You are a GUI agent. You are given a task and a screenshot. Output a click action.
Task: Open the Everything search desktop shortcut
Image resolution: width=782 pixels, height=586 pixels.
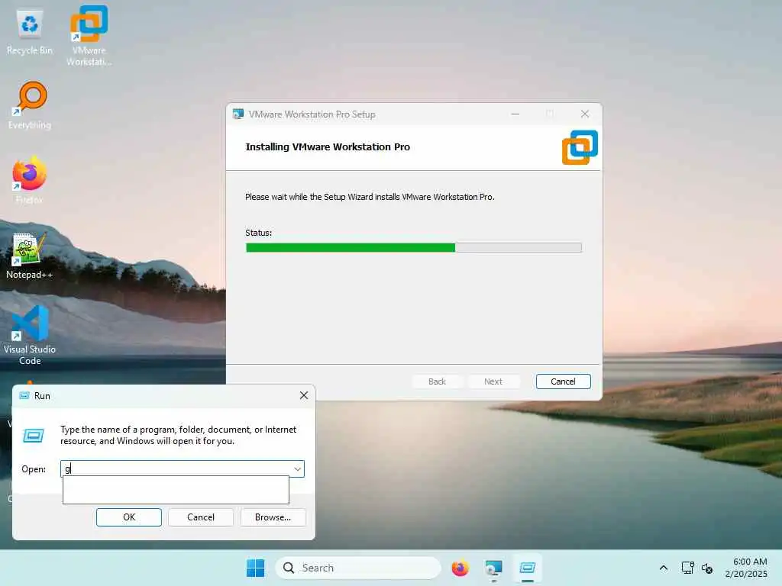(x=30, y=105)
